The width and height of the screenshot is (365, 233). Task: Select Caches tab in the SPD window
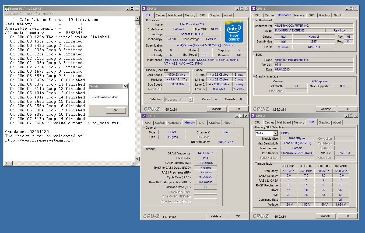tap(269, 122)
